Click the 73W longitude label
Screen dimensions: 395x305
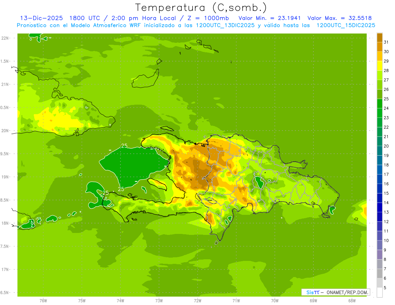point(159,301)
